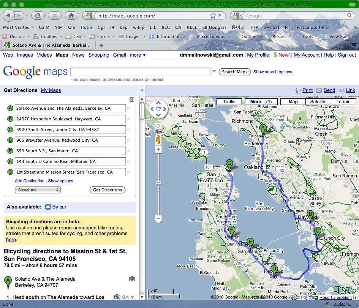Viewport: 359px width, 308px height.
Task: Click the Search Maps button
Action: coord(235,72)
